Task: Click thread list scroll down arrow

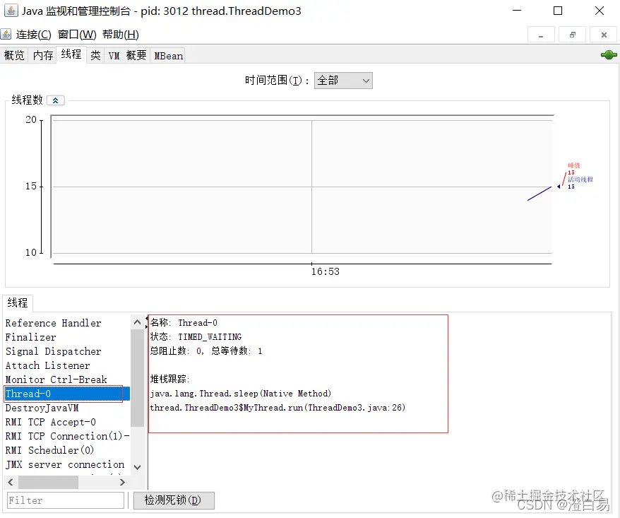Action: point(137,467)
